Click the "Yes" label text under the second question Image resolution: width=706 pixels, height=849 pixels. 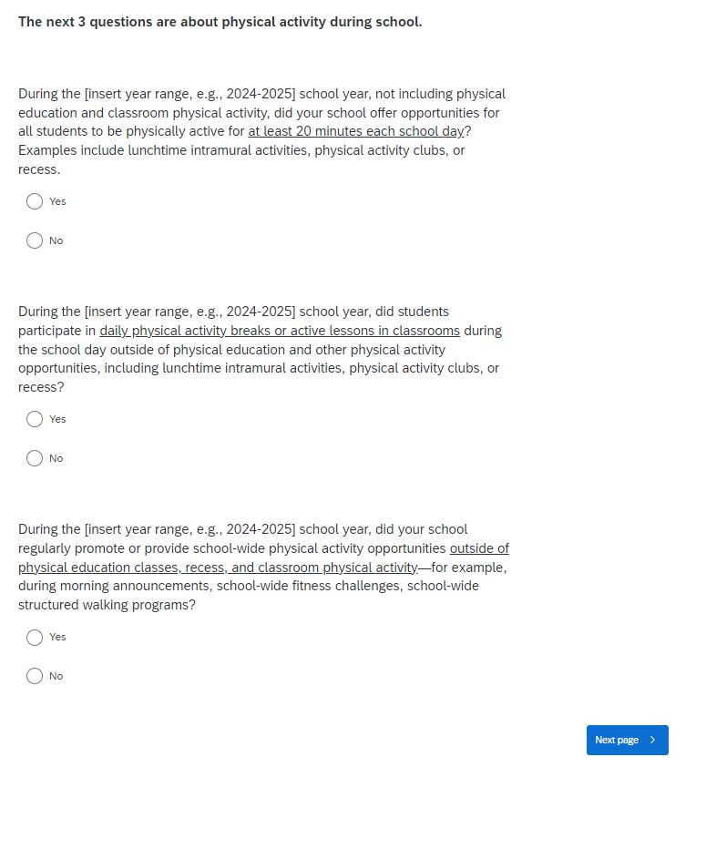[x=57, y=419]
